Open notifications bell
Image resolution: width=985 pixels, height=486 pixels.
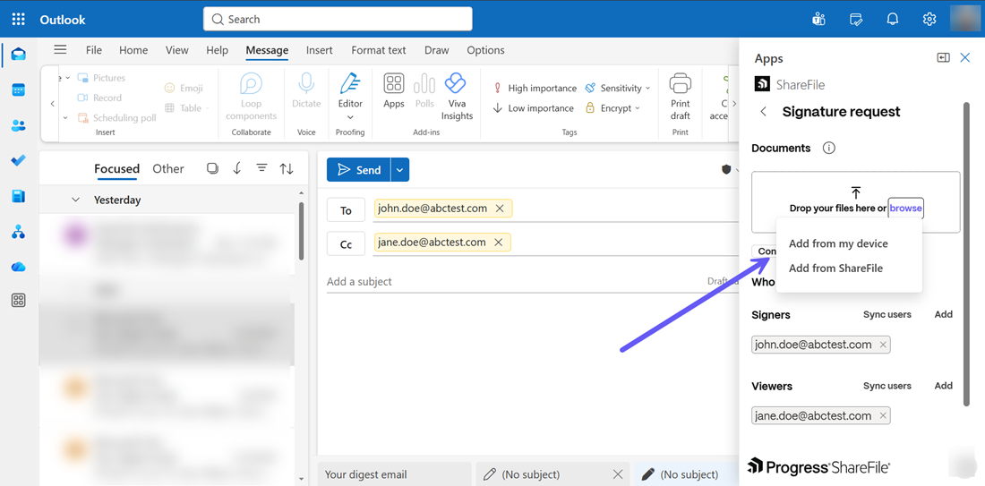(892, 19)
